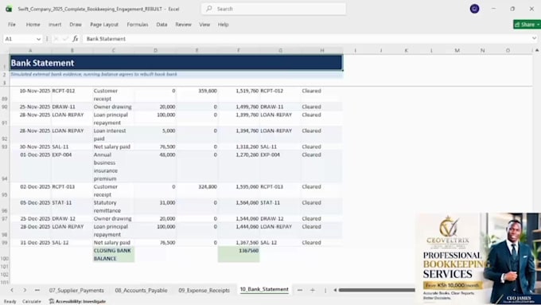This screenshot has height=305, width=541.
Task: Select row 93 header
Action: pyautogui.click(x=5, y=147)
